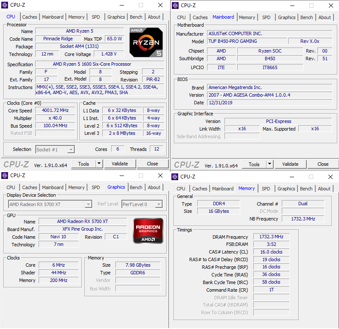Click the Core Speed value 4001.72 MHz
This screenshot has width=339, height=329.
(x=55, y=110)
